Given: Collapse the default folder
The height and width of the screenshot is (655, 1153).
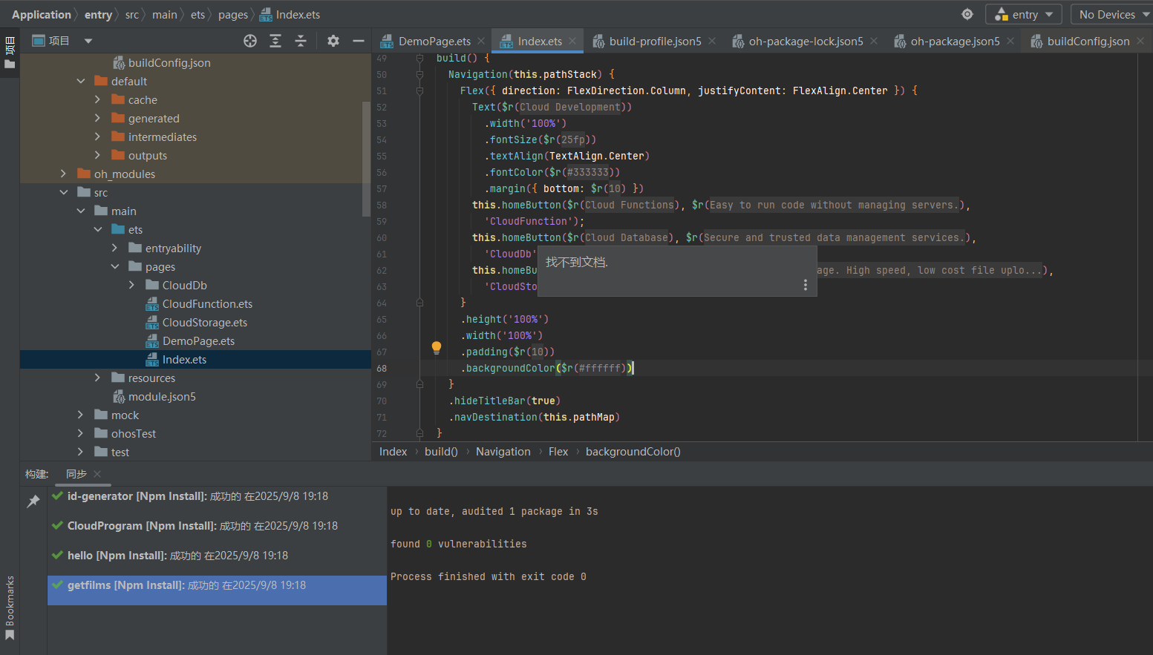Looking at the screenshot, I should tap(81, 81).
